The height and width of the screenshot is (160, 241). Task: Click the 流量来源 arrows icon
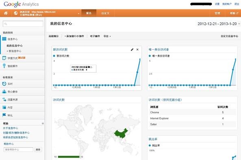[4, 99]
